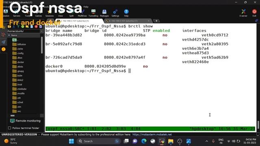This screenshot has height=146, width=260.
Task: Open the orange Sftp sidebar tab
Action: click(3, 49)
